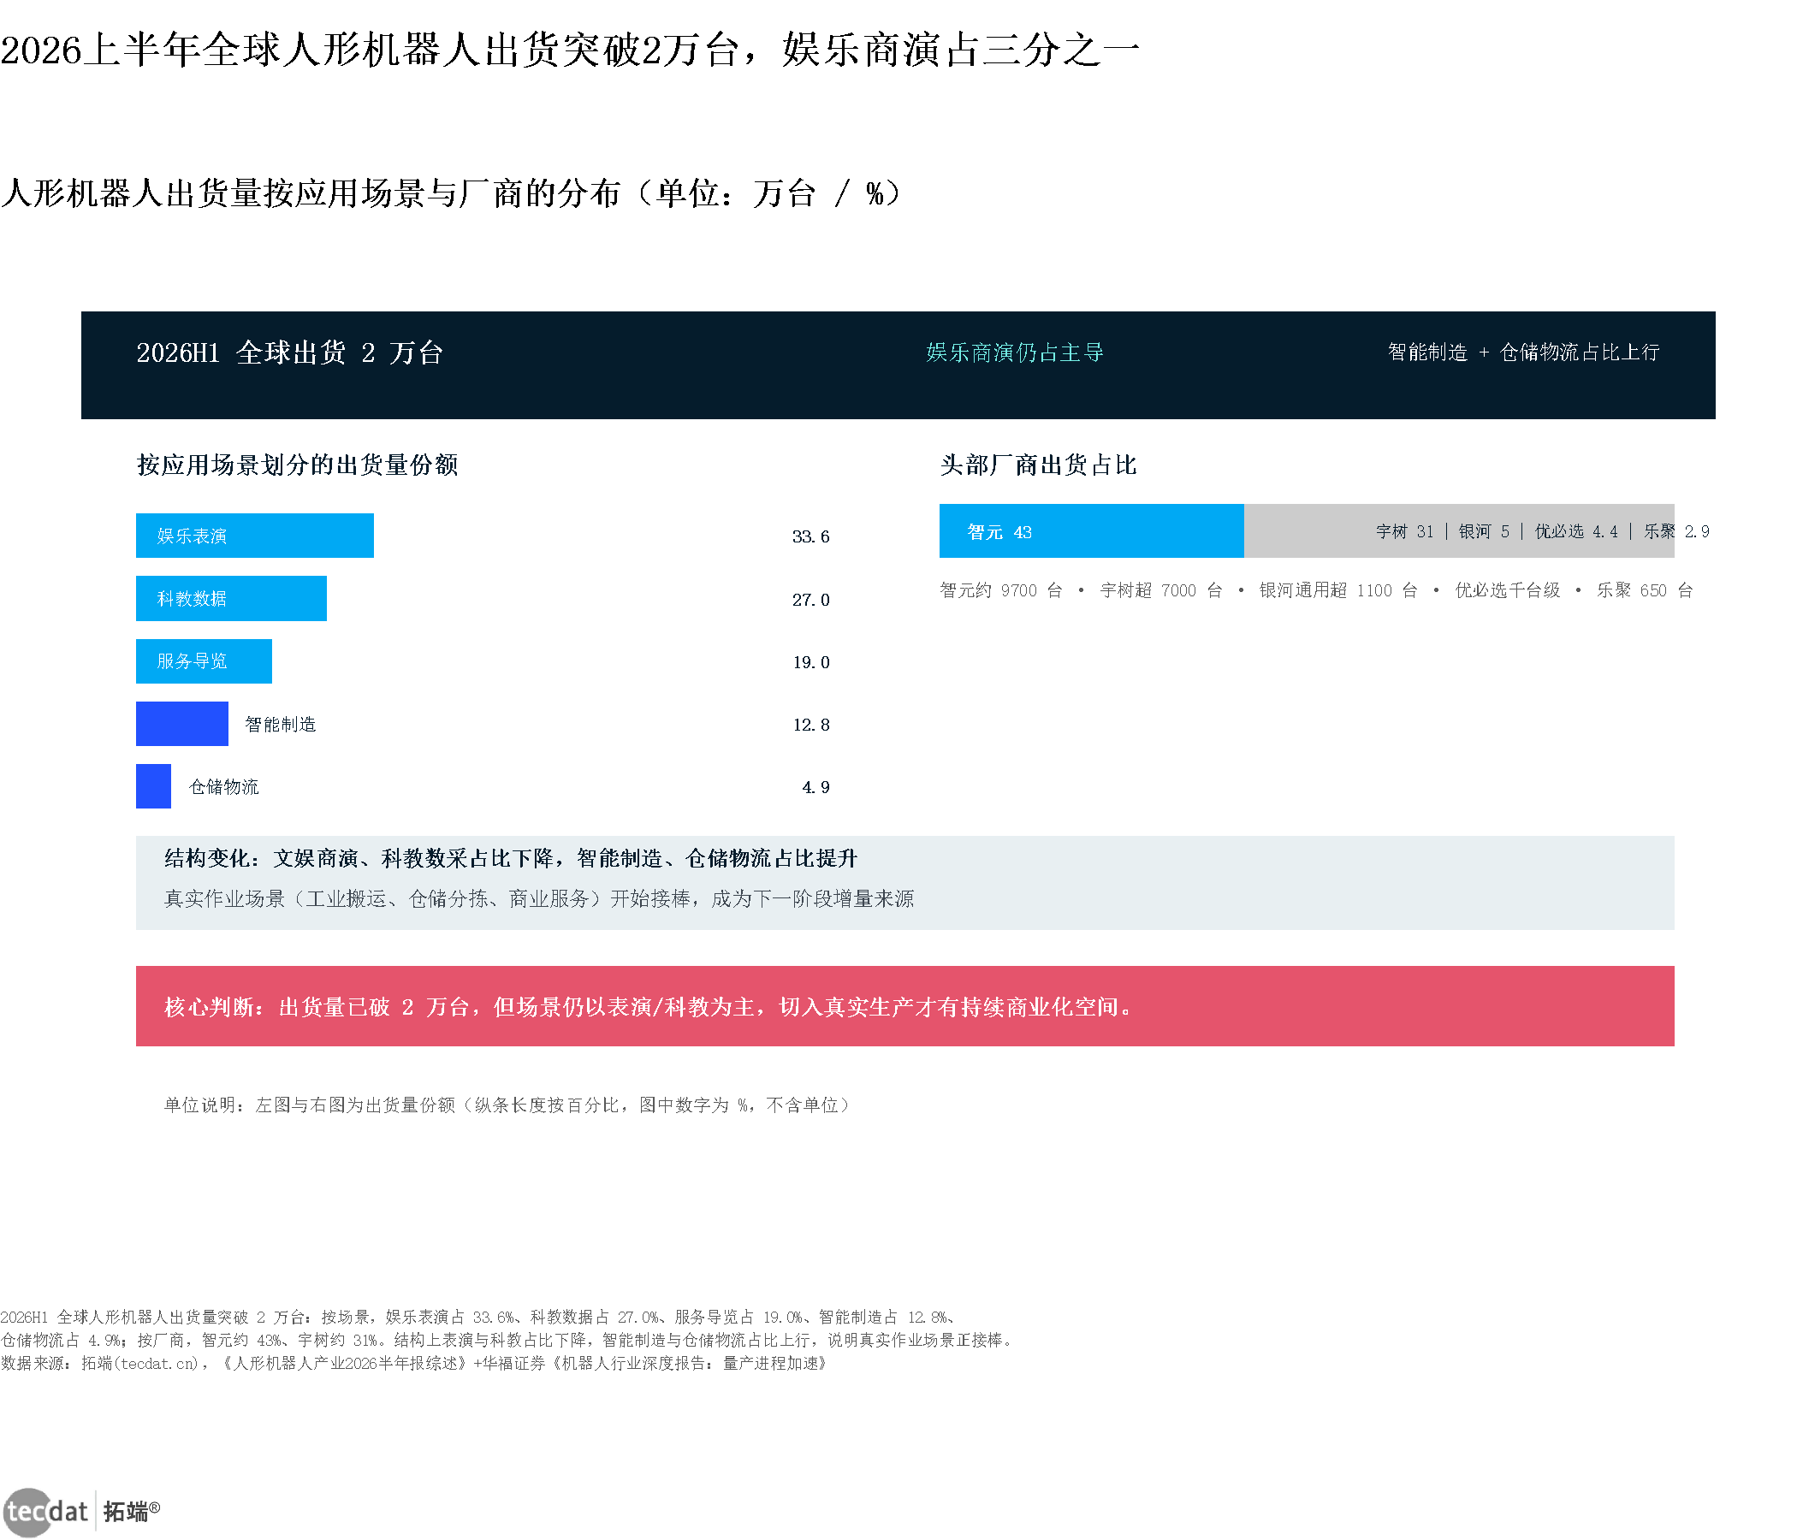Click the 优必选 4.4 label
Viewport: 1797px width, 1540px height.
1576,530
